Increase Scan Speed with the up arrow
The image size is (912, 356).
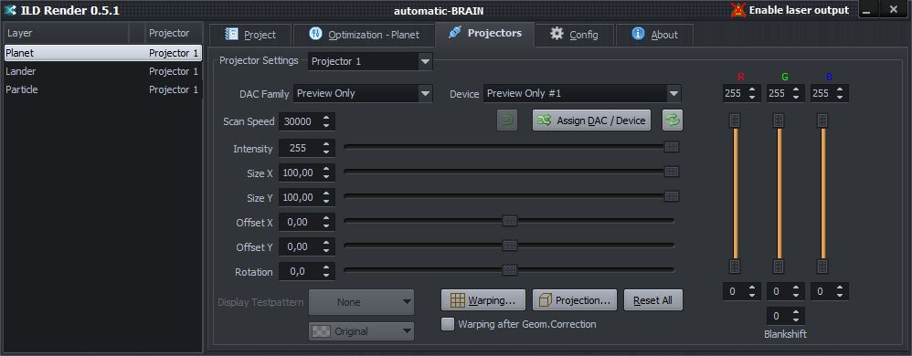326,118
